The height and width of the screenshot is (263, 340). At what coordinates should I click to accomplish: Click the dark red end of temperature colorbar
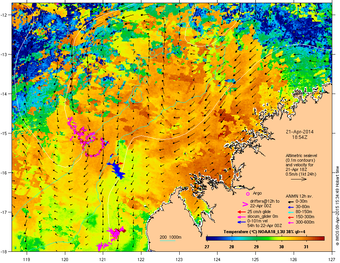[322, 239]
